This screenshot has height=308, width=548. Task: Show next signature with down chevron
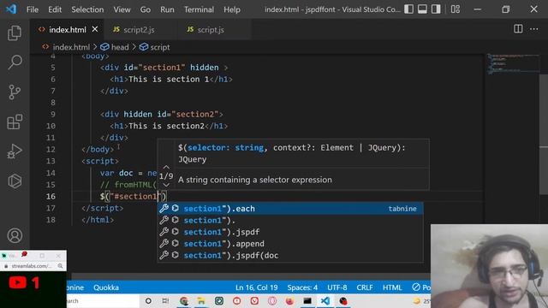pos(166,185)
